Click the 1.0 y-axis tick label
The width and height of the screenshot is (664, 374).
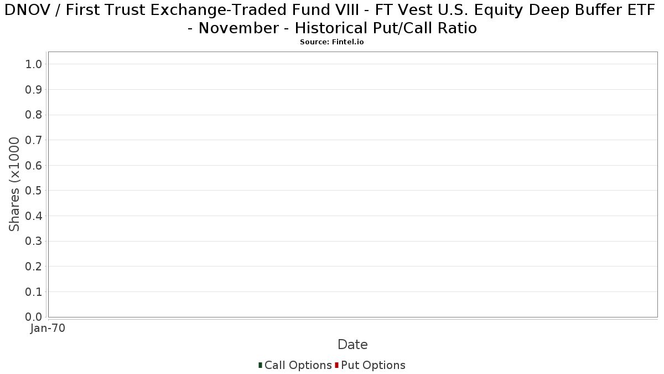[34, 64]
